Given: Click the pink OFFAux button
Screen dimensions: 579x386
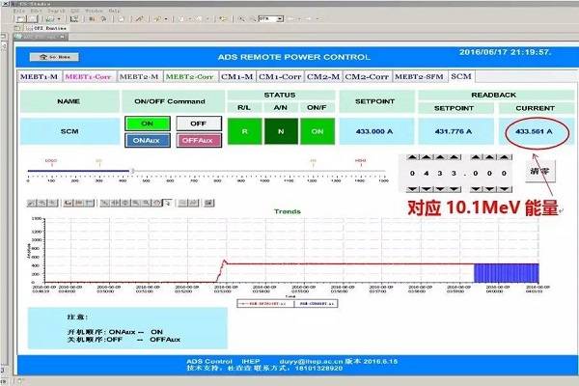Looking at the screenshot, I should tap(198, 140).
